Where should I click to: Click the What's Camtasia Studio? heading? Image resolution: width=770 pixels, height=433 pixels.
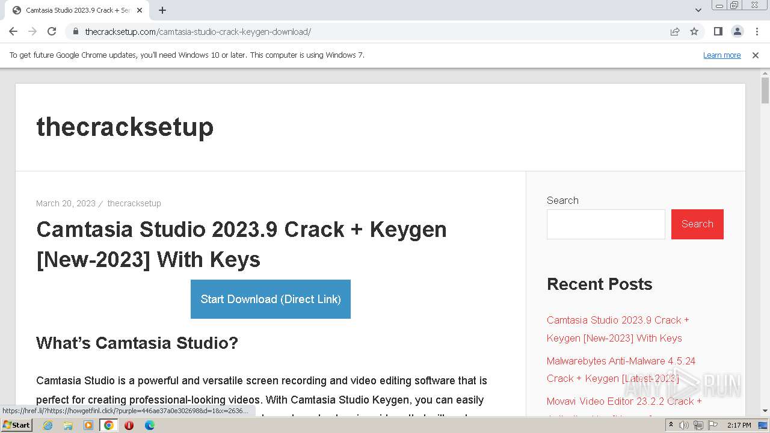[137, 343]
